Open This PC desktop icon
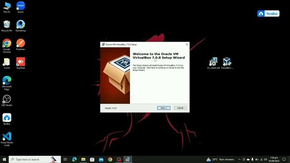The width and height of the screenshot is (290, 163). (7, 7)
